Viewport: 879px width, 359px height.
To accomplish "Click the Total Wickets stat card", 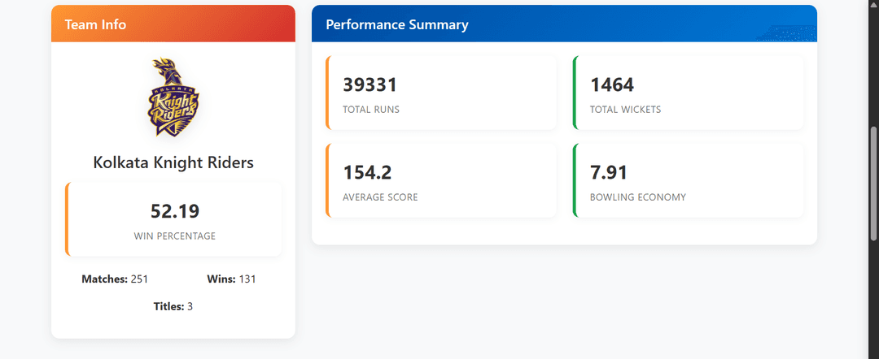I will [689, 93].
